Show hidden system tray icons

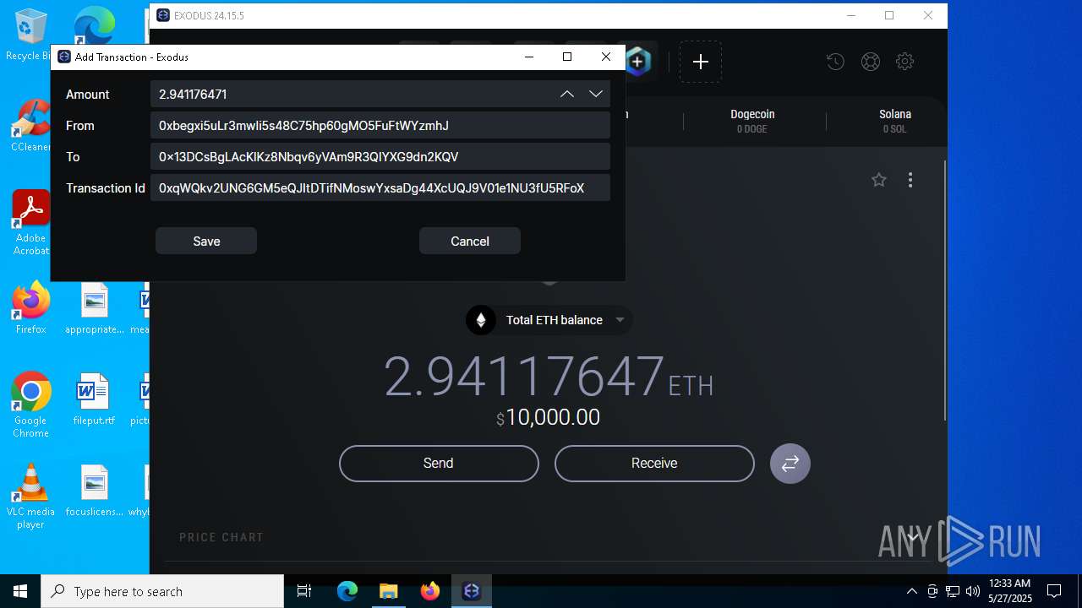[911, 591]
